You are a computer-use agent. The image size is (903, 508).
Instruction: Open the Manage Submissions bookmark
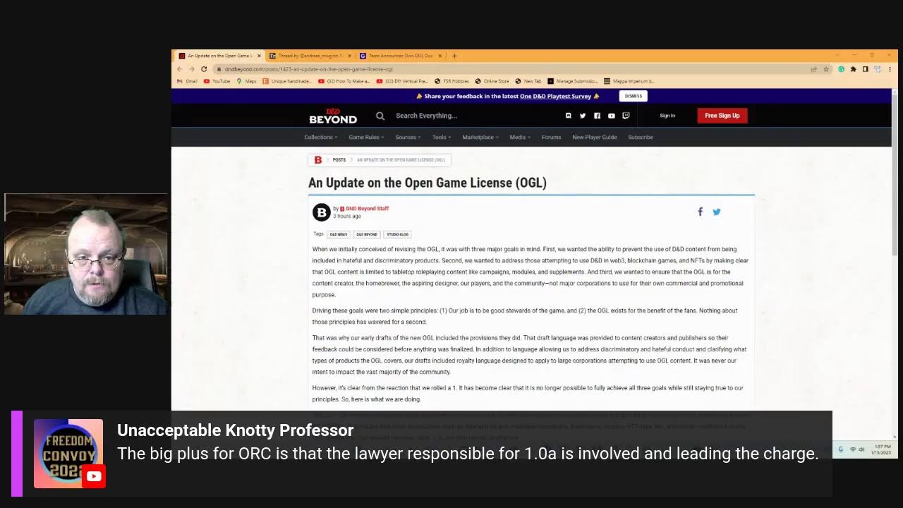tap(572, 81)
